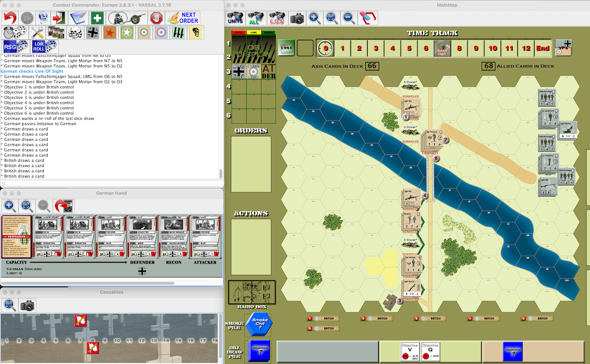Click the yellow face portrait icon
This screenshot has height=364, width=590.
pyautogui.click(x=196, y=32)
